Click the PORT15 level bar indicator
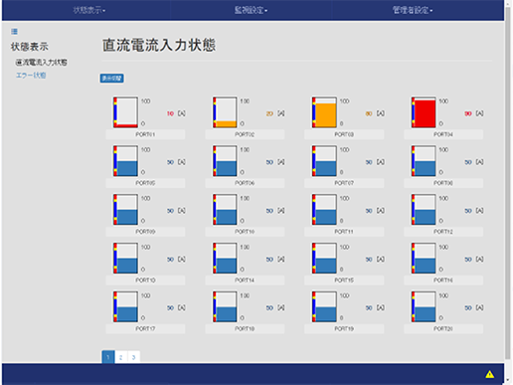This screenshot has width=513, height=385. [324, 259]
